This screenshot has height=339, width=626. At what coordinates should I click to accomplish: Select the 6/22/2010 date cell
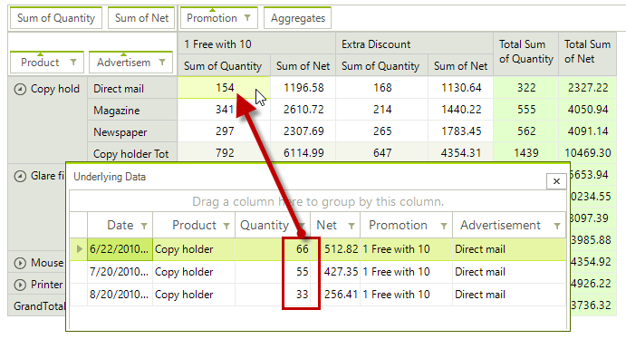point(120,249)
